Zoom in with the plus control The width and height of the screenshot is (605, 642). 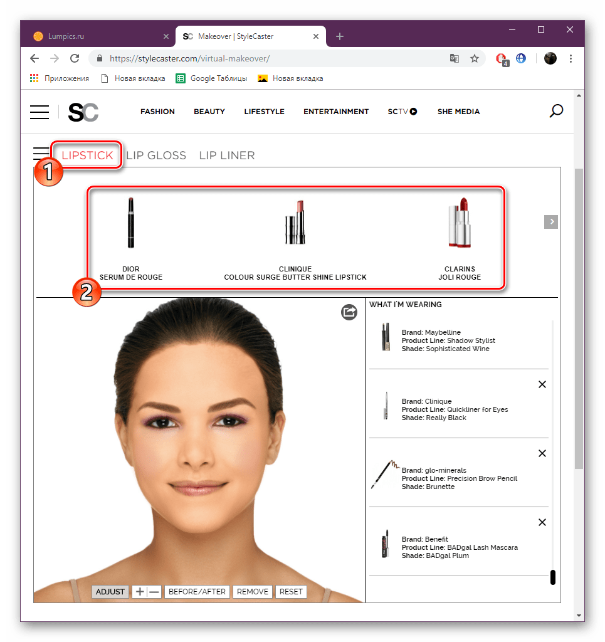(140, 591)
